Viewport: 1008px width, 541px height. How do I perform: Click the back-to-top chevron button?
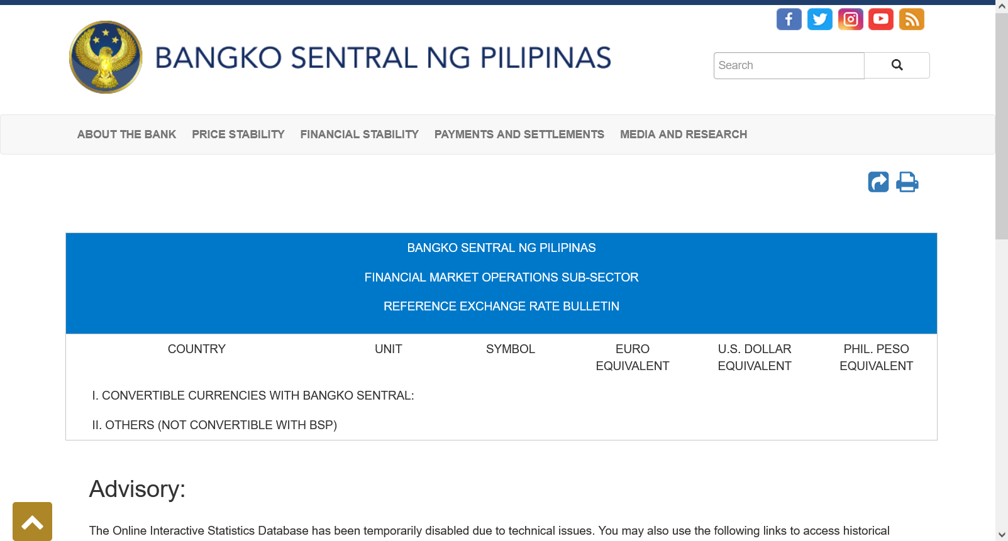[x=32, y=522]
